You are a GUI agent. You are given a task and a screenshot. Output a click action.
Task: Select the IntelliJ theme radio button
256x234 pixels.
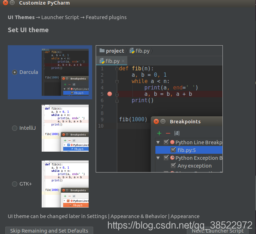(x=14, y=128)
